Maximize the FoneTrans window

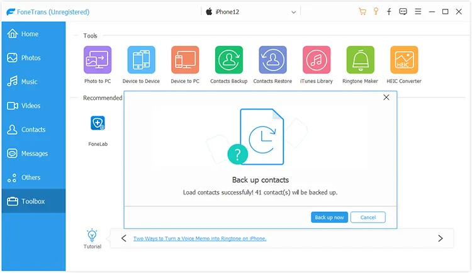tap(445, 12)
